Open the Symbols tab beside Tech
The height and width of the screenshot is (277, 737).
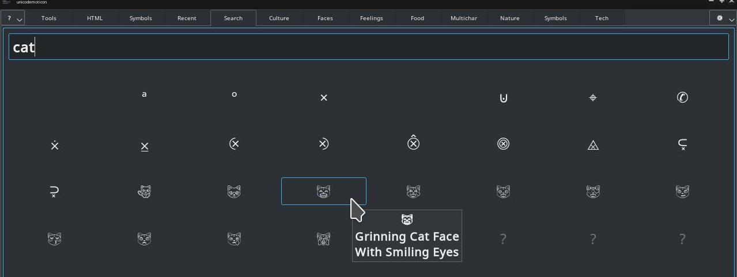click(x=555, y=18)
